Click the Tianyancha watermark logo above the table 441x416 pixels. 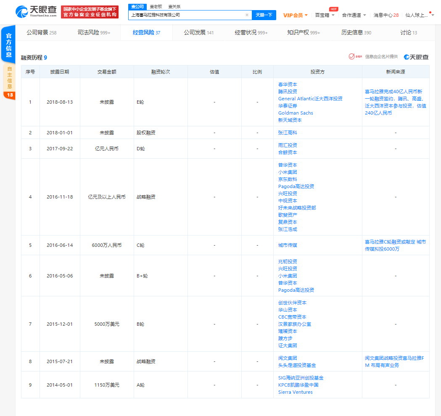click(x=417, y=56)
